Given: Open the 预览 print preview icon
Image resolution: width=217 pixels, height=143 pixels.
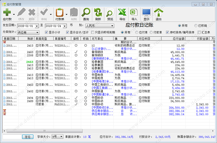Looking at the screenshot, I should (x=110, y=12).
